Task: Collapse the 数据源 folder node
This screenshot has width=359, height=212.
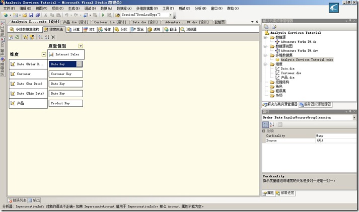Action: pos(265,37)
